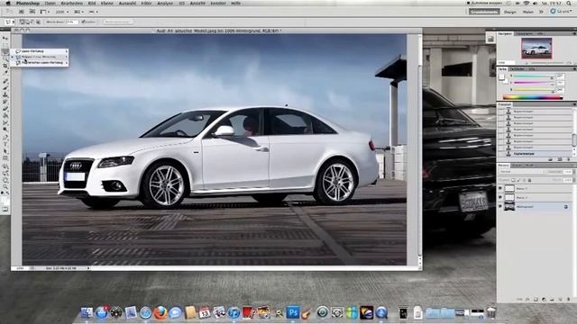The height and width of the screenshot is (324, 577).
Task: Toggle lock position in Ebenen panel
Action: coord(525,180)
